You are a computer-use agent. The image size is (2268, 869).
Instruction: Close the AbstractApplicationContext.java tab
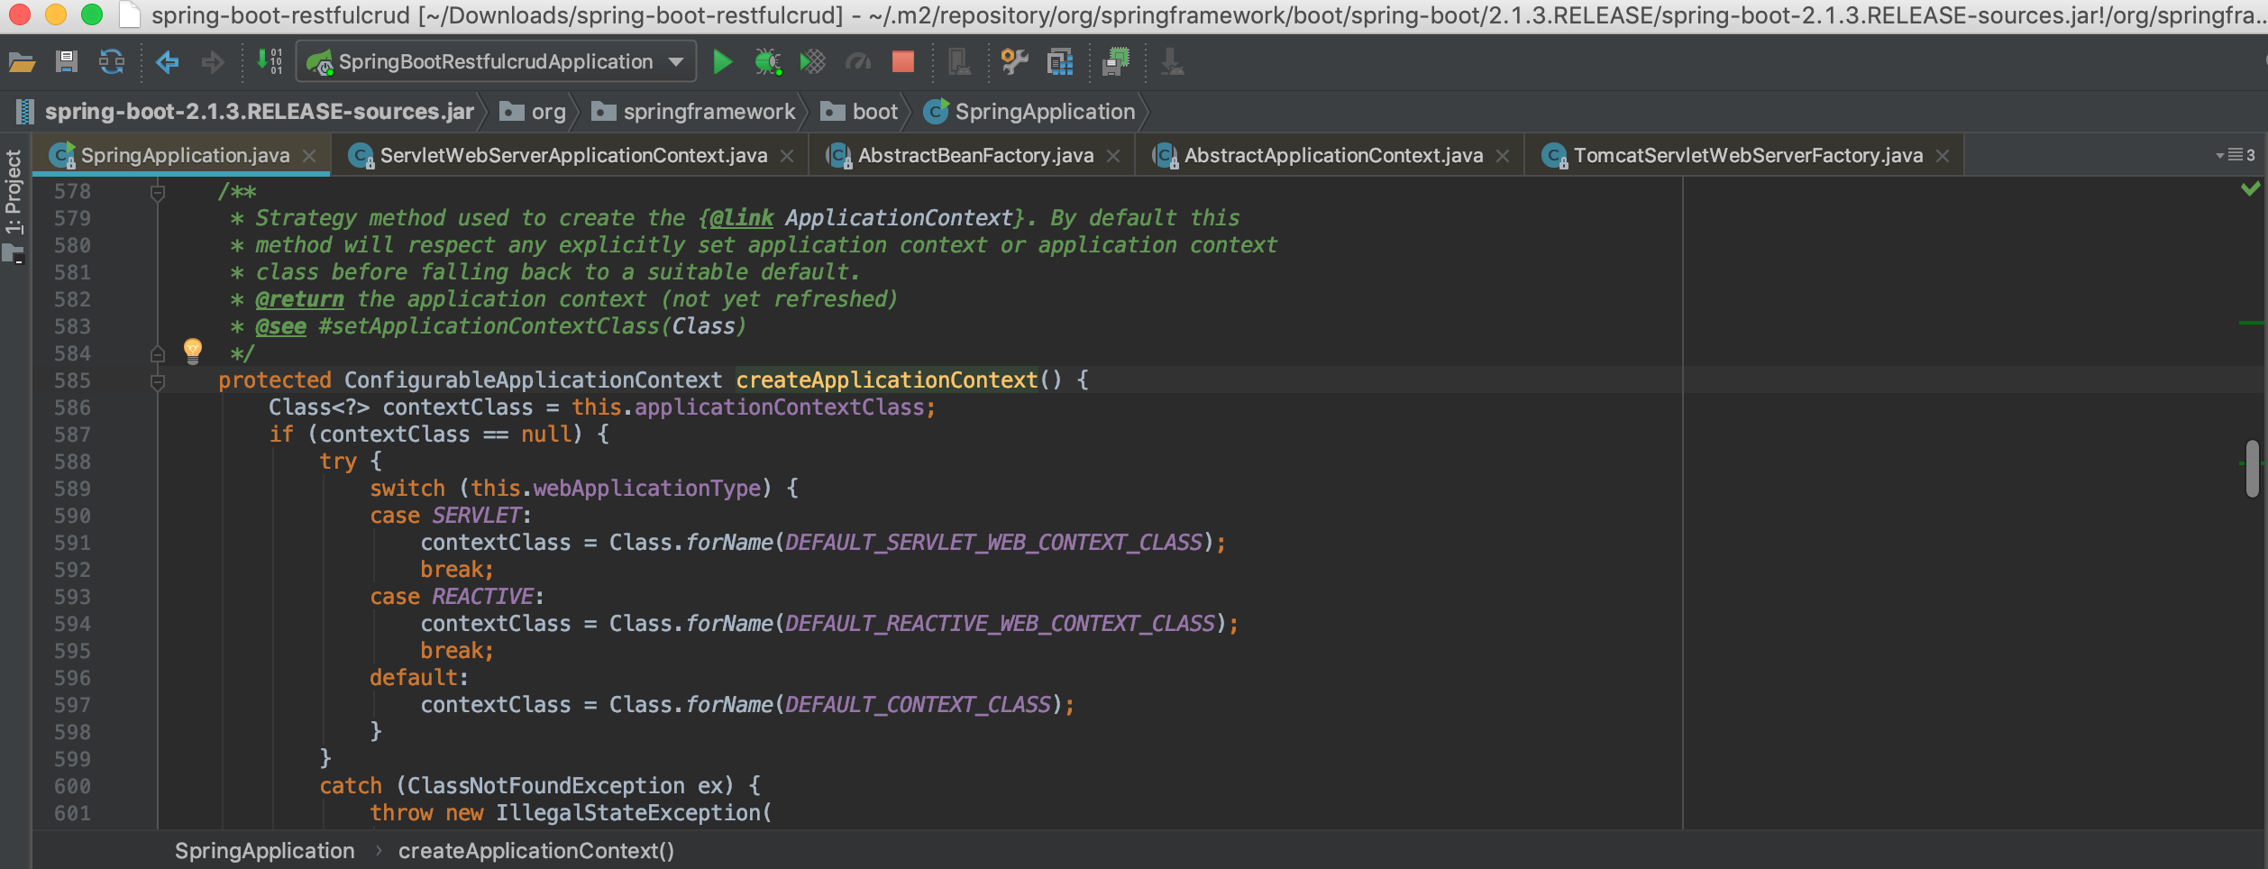coord(1503,156)
